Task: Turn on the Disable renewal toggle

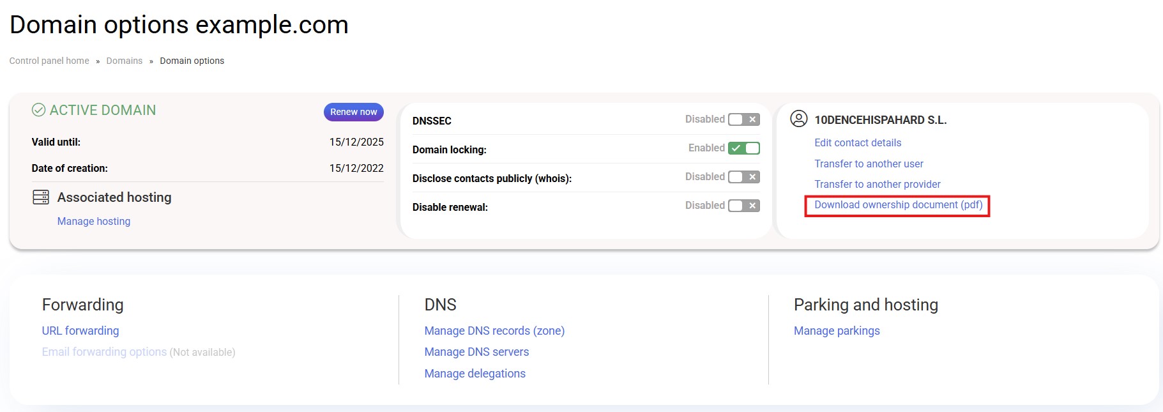Action: (x=743, y=206)
